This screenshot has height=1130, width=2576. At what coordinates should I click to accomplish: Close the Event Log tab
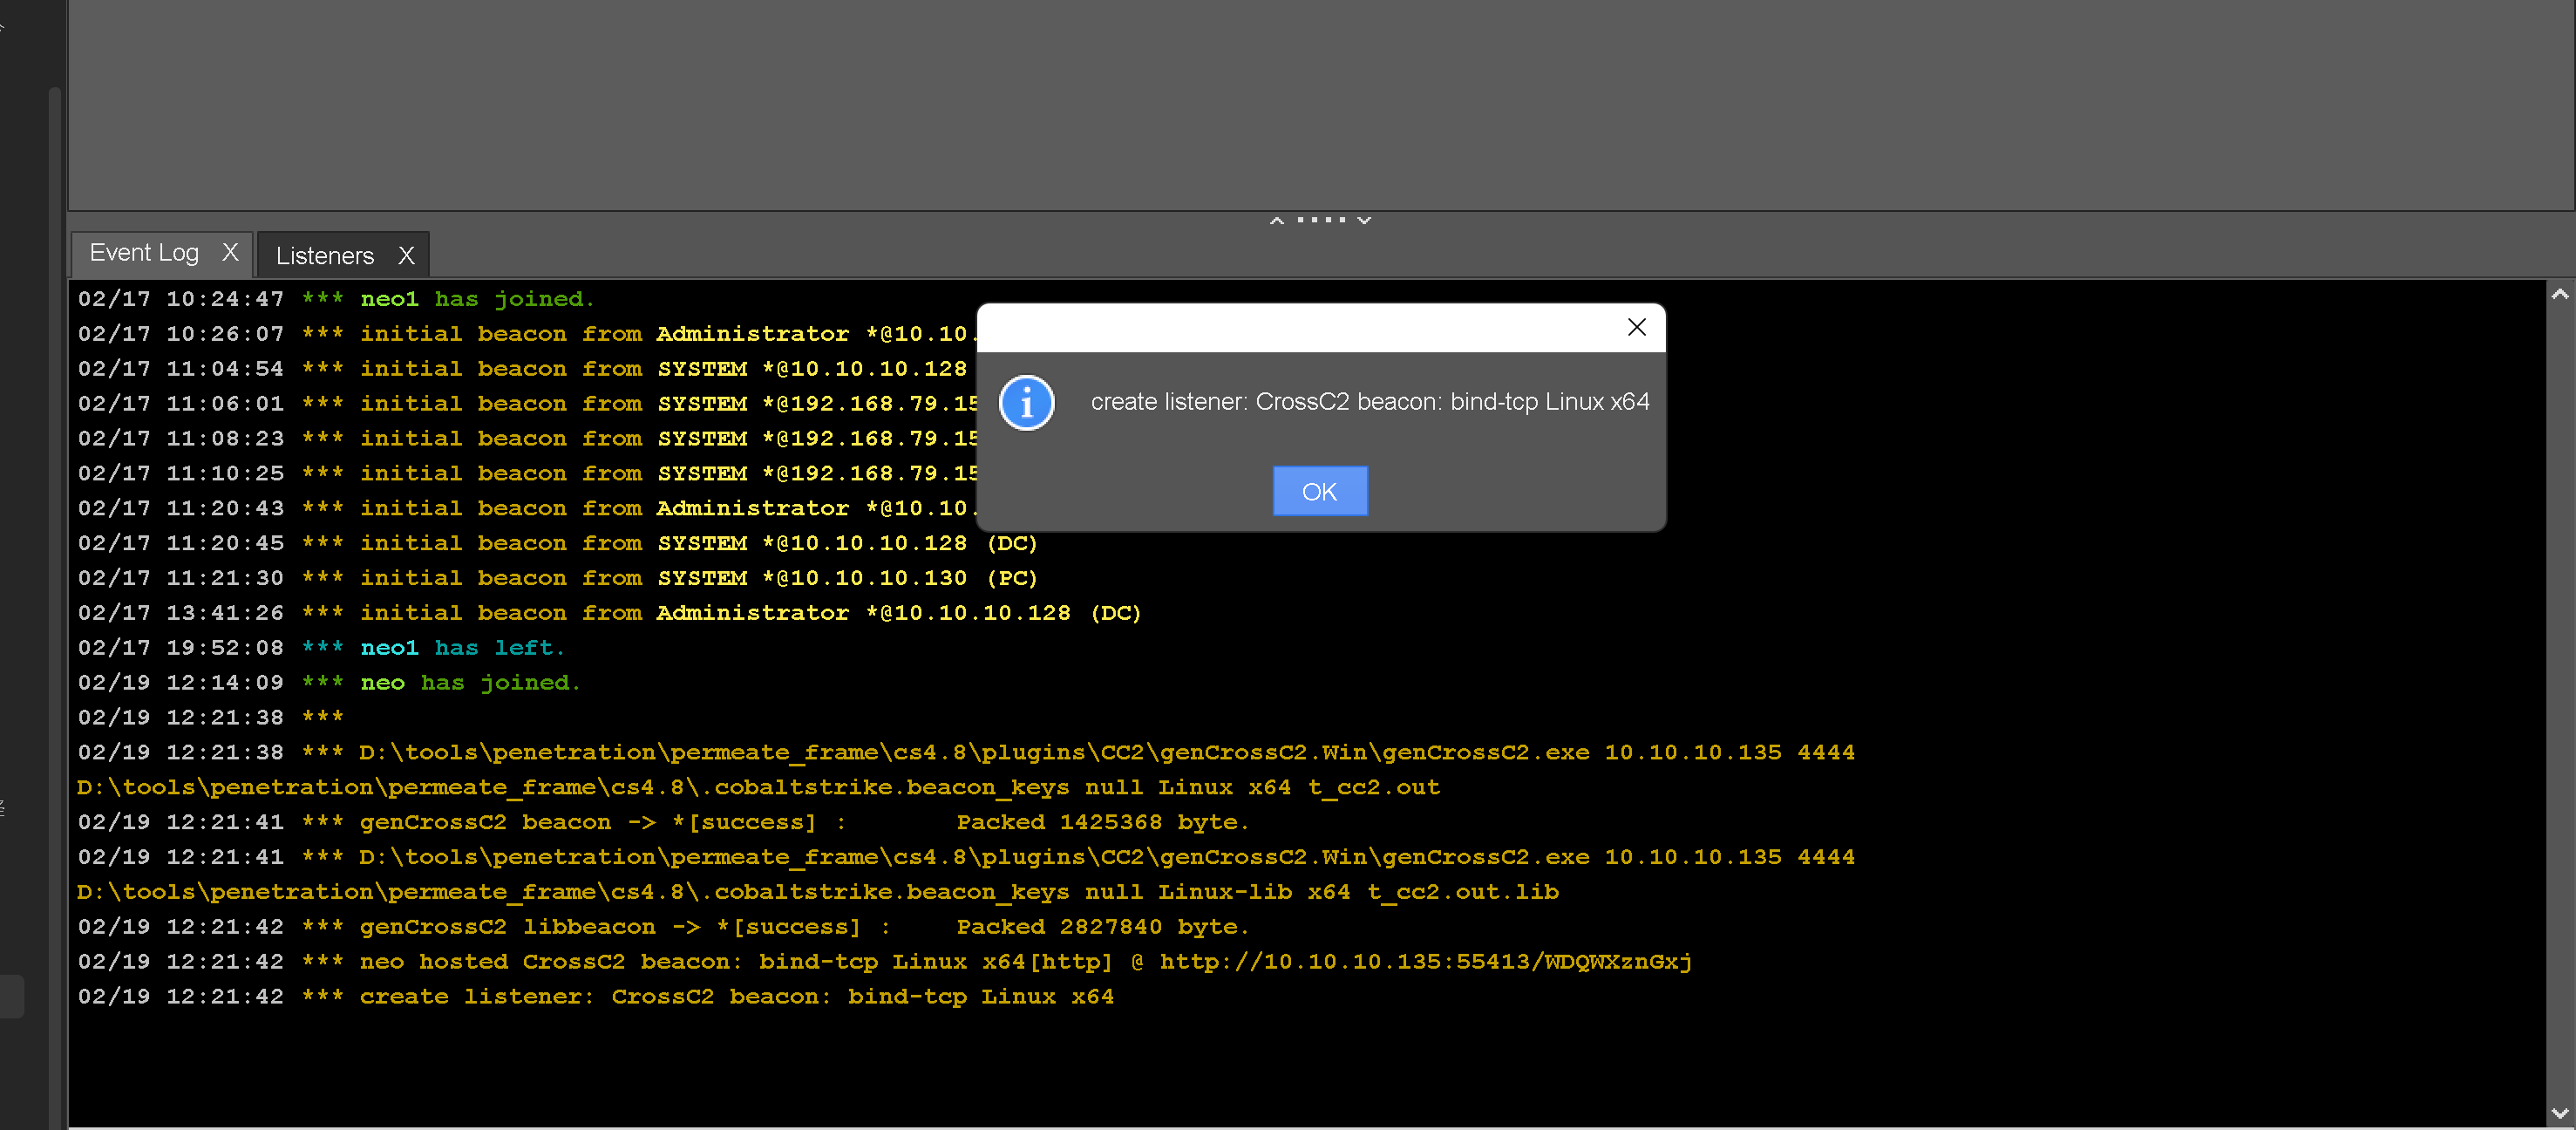coord(230,252)
